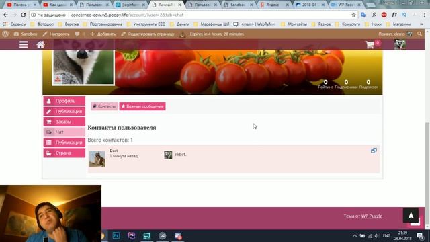Open admin bar search magnifier
The image size is (430, 242).
419,34
